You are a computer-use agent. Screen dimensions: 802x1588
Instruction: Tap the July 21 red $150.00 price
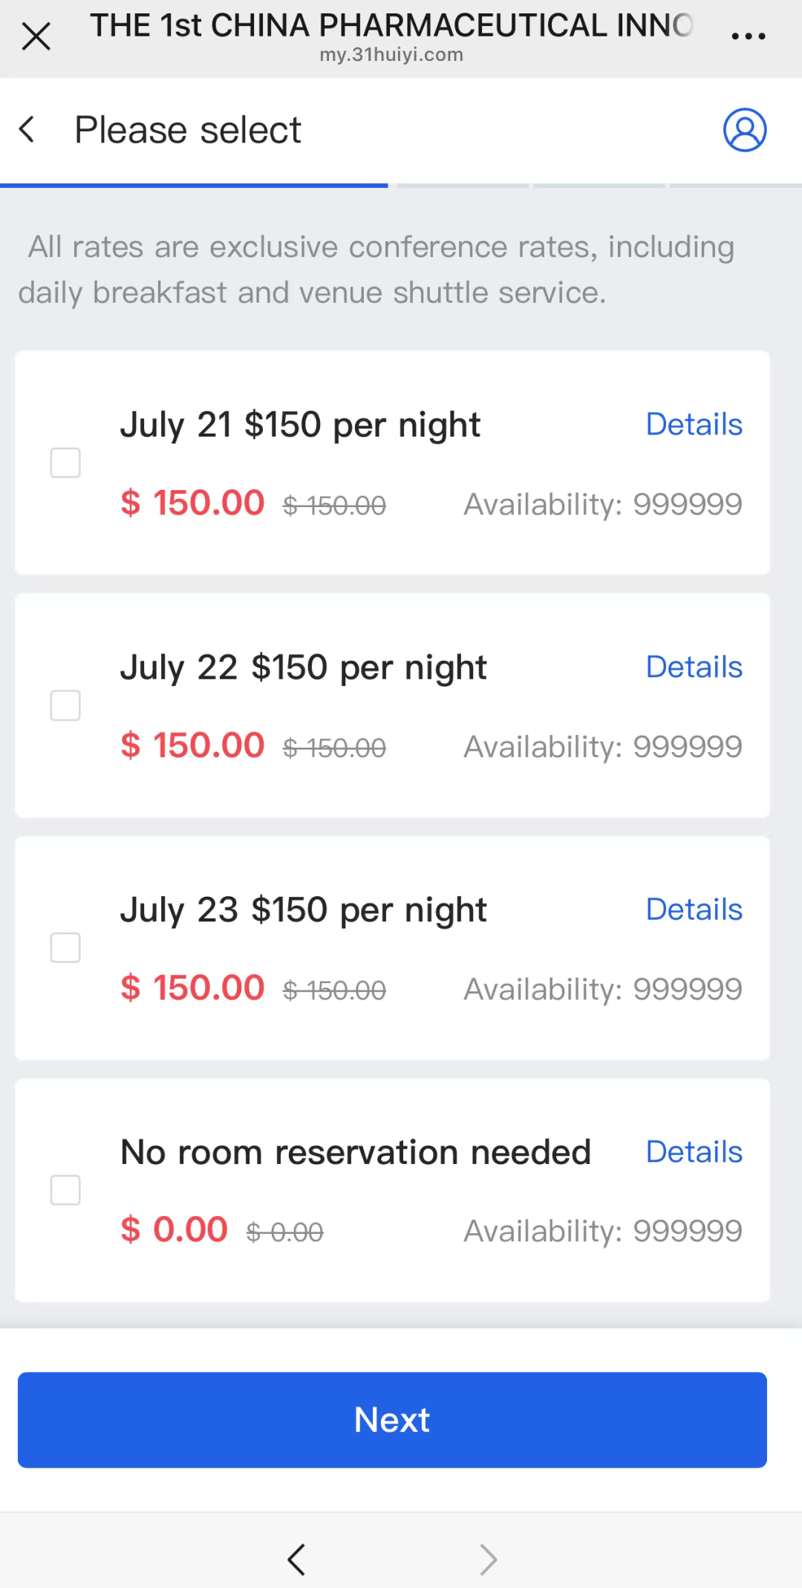(x=192, y=503)
